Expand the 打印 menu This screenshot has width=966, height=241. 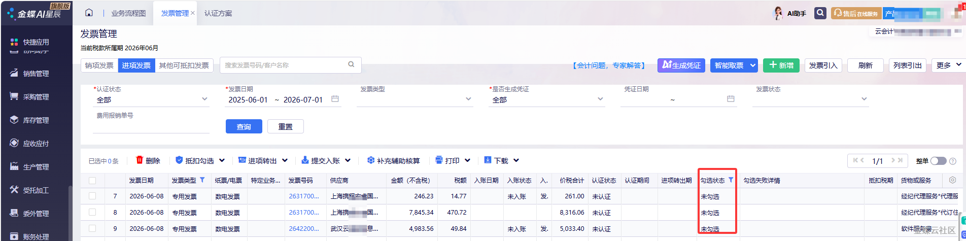click(x=467, y=160)
